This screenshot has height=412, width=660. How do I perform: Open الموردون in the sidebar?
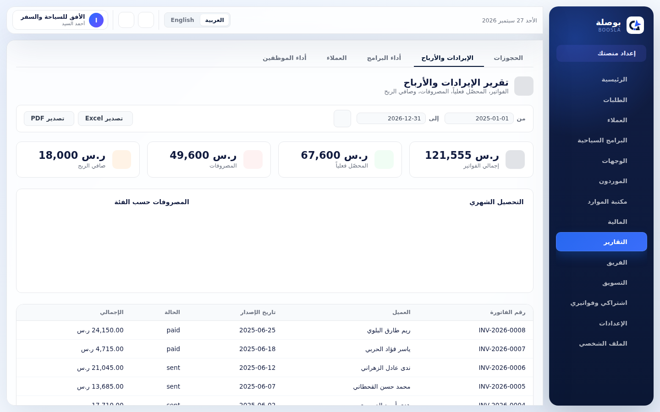click(601, 181)
